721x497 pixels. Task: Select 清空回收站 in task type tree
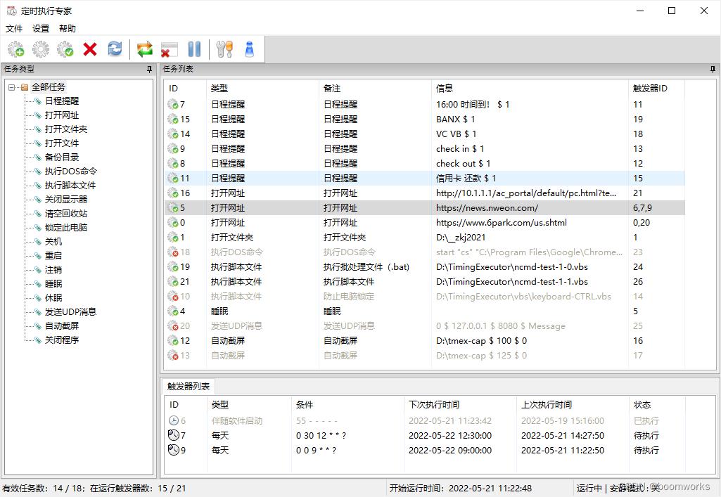pos(65,214)
